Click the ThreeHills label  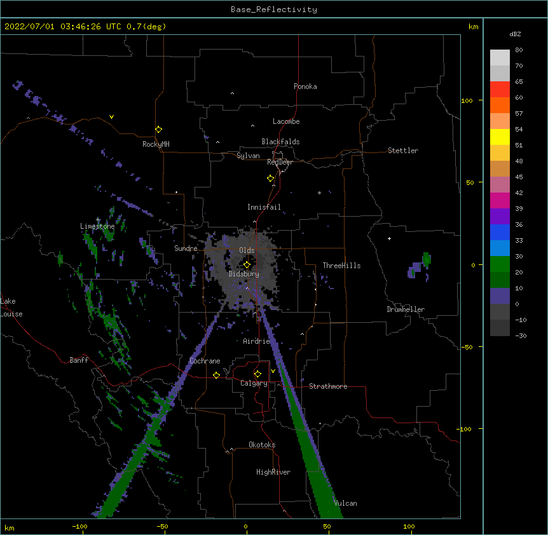click(341, 266)
